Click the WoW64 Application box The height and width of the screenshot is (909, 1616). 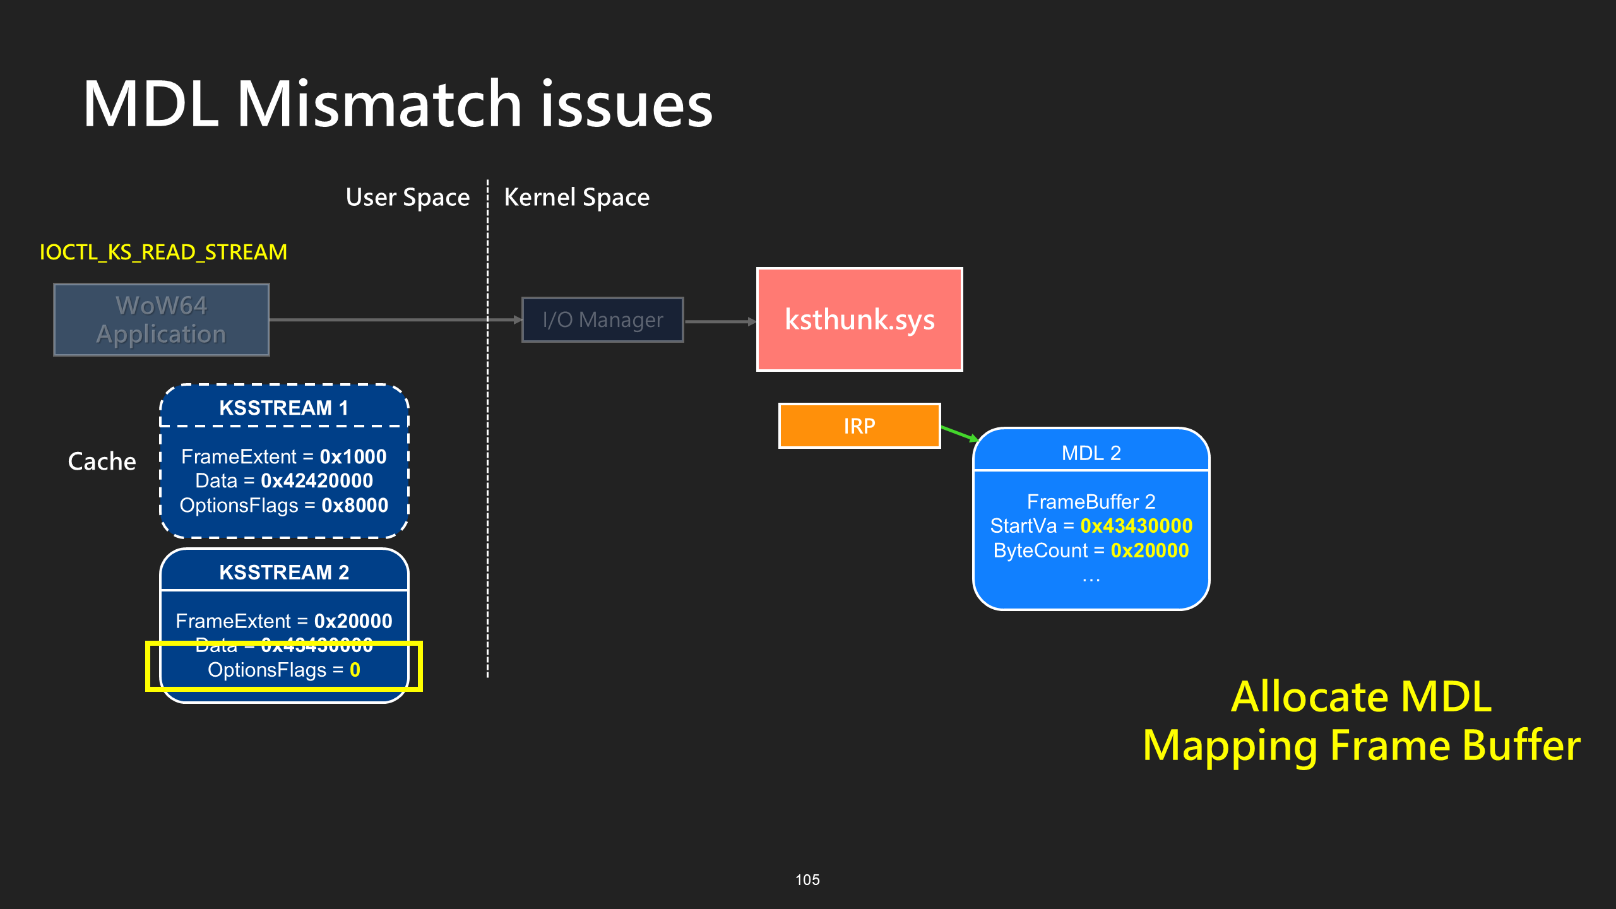click(x=162, y=319)
